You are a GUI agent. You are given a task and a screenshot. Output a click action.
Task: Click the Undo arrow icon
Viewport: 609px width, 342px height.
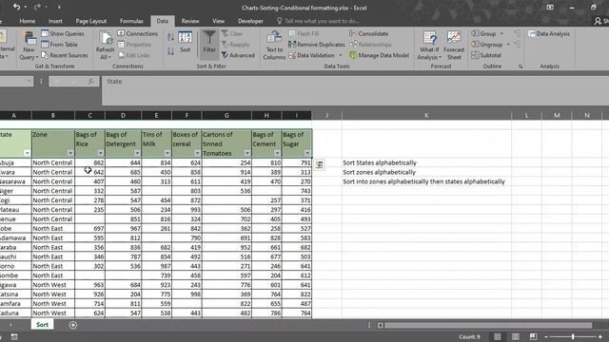tap(17, 7)
